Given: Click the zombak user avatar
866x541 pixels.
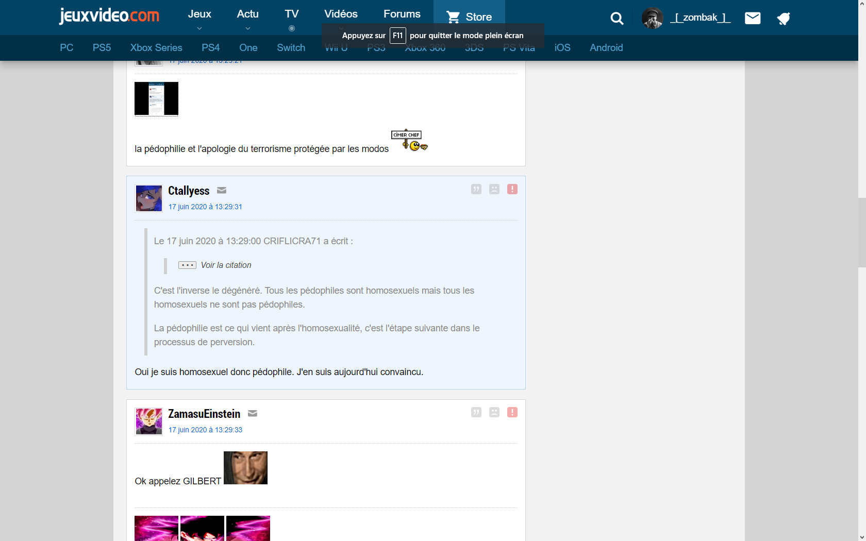Looking at the screenshot, I should (653, 18).
